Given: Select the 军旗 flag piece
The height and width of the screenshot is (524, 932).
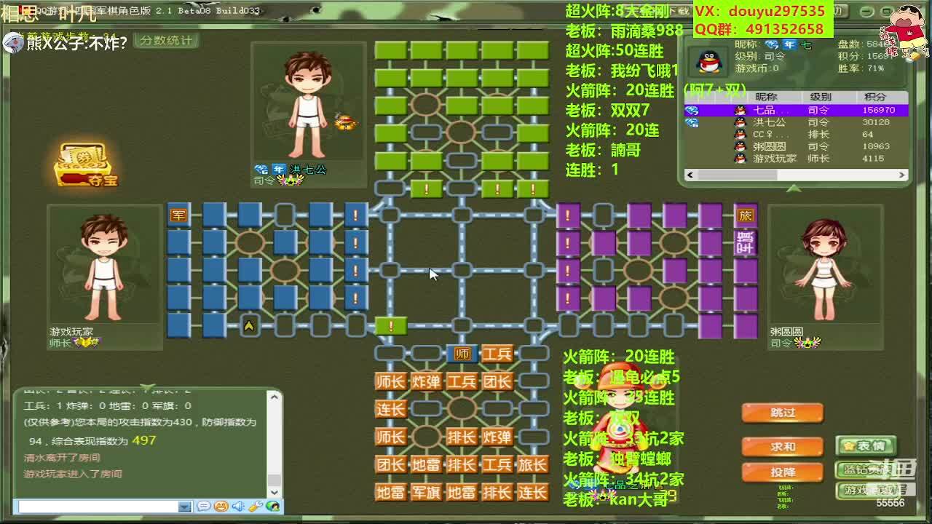Looking at the screenshot, I should (x=425, y=493).
